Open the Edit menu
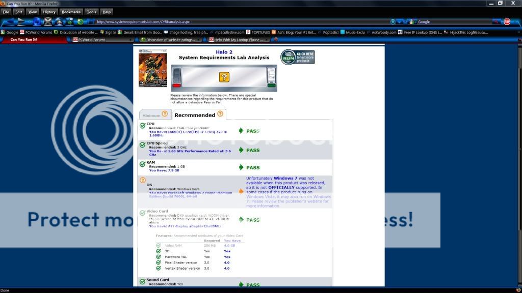 coord(19,12)
